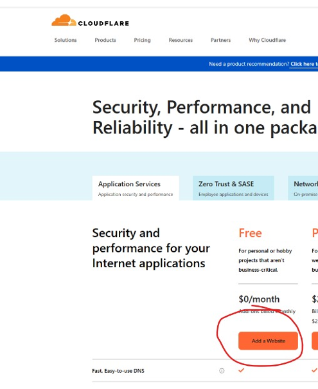Click the Free plan heading
The width and height of the screenshot is (318, 389).
tap(250, 233)
